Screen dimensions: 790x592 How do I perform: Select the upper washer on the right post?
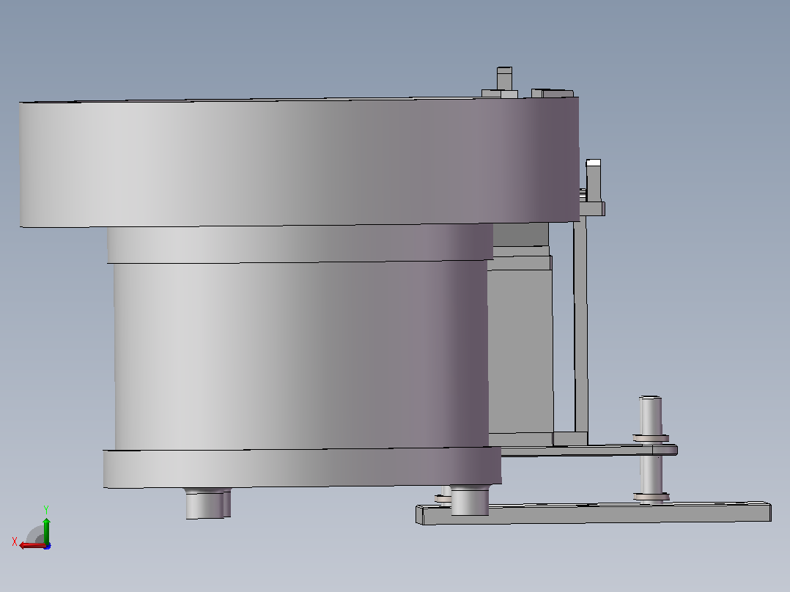click(x=651, y=438)
